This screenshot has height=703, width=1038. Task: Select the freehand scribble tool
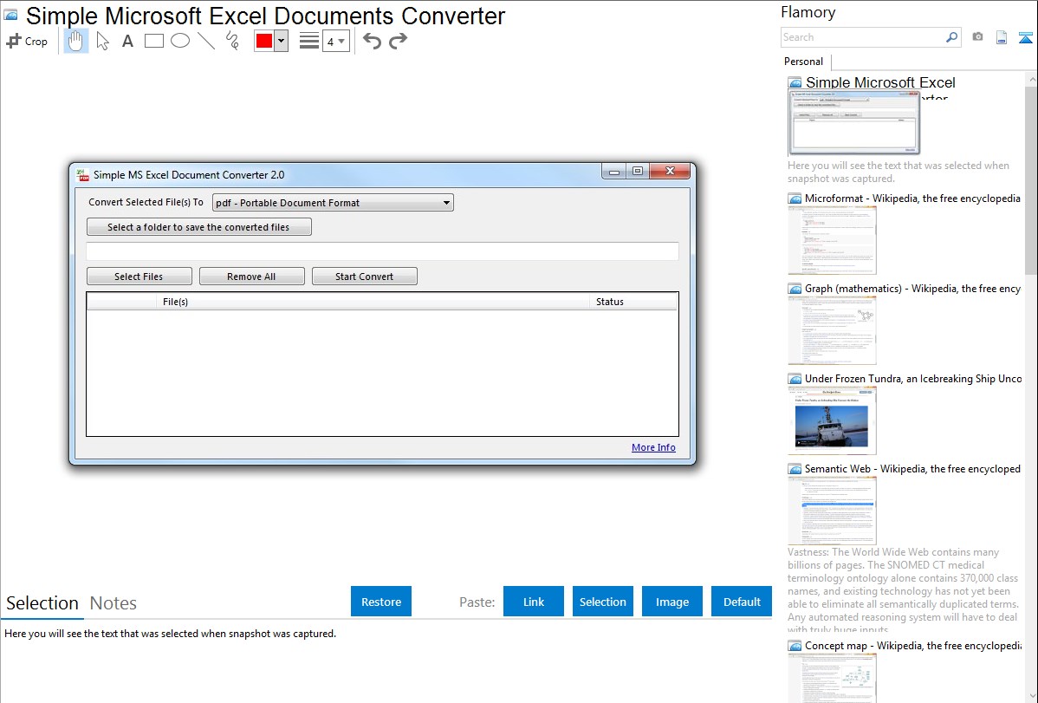[x=232, y=41]
